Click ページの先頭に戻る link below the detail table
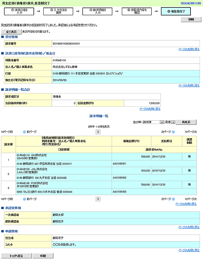Image resolution: width=203 pixels, height=261 pixels. [186, 204]
